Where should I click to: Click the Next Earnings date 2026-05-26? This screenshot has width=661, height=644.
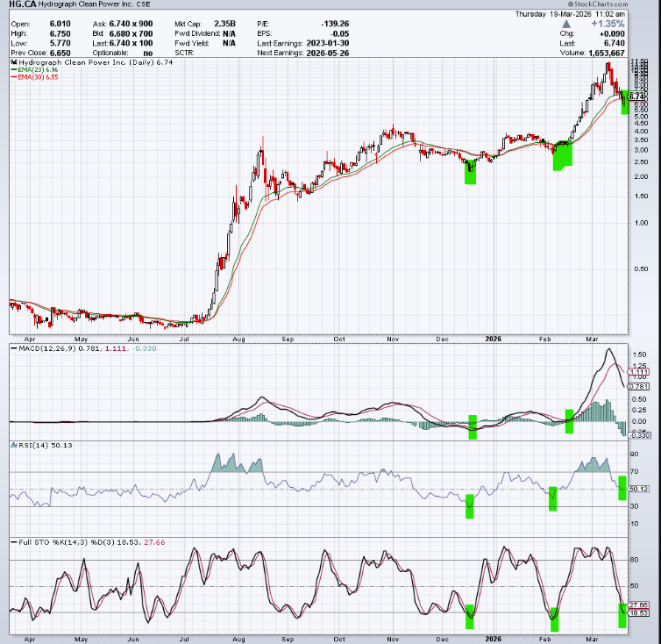(x=328, y=54)
